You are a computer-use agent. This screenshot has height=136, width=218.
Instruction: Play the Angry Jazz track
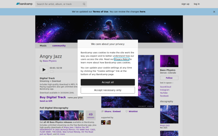44,70
